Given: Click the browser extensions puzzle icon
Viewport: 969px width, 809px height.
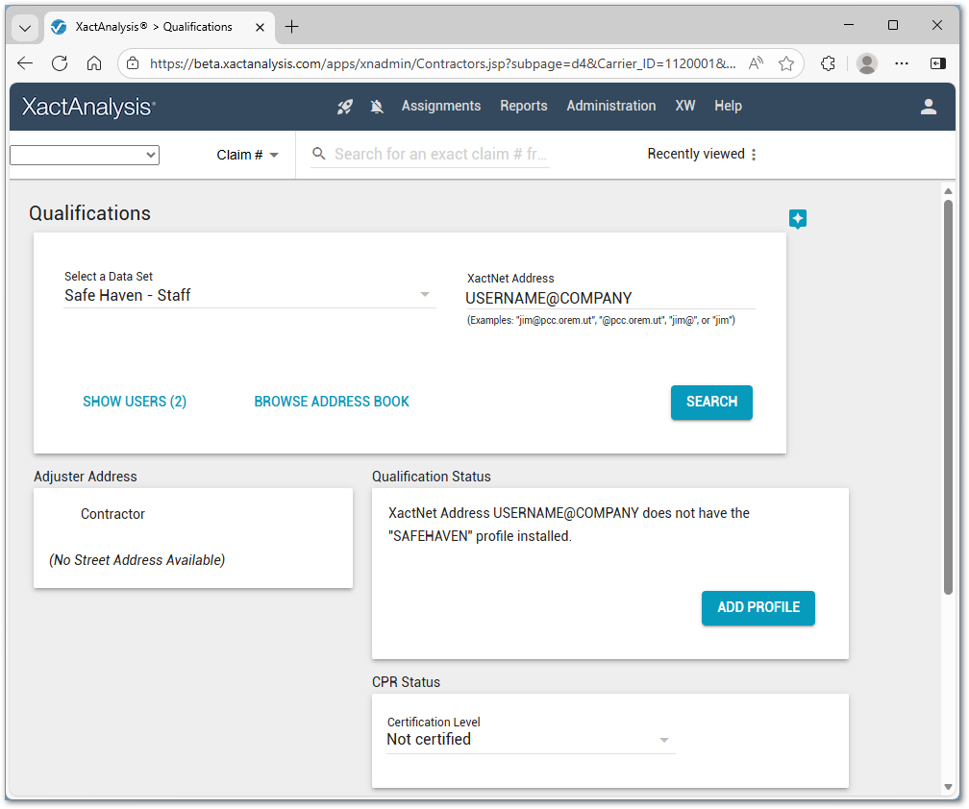Looking at the screenshot, I should (x=828, y=63).
